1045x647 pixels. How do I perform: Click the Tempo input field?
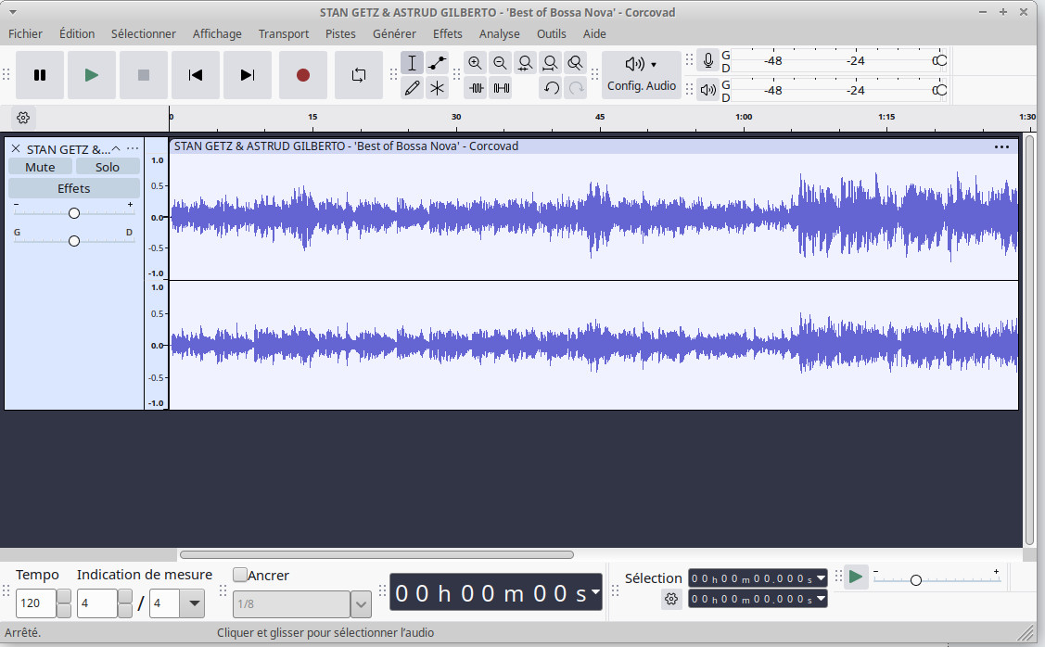(x=36, y=604)
